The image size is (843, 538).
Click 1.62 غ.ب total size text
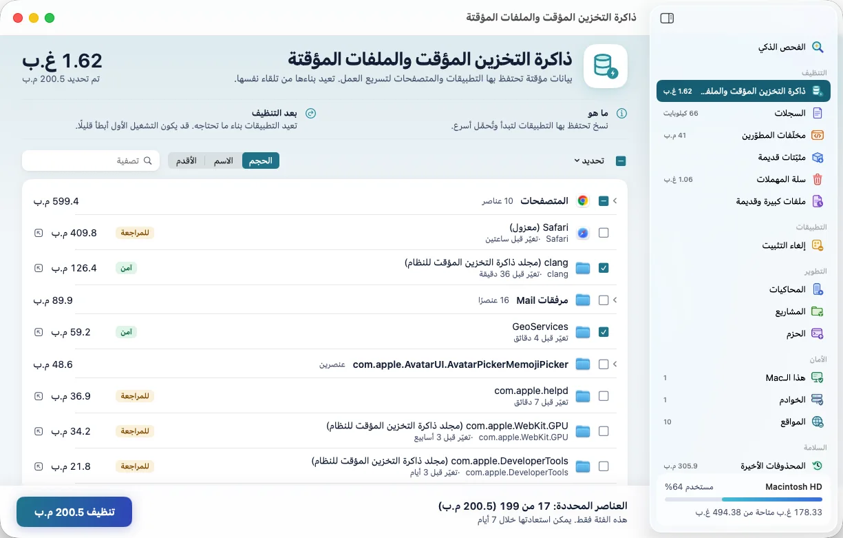pyautogui.click(x=62, y=60)
